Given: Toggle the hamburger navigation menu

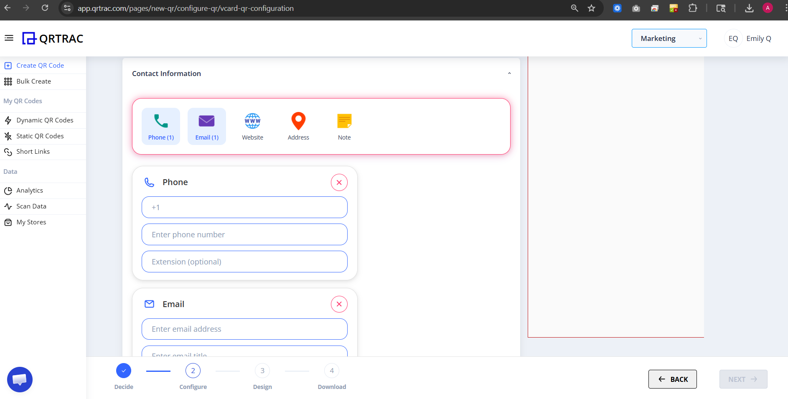Looking at the screenshot, I should pyautogui.click(x=9, y=38).
